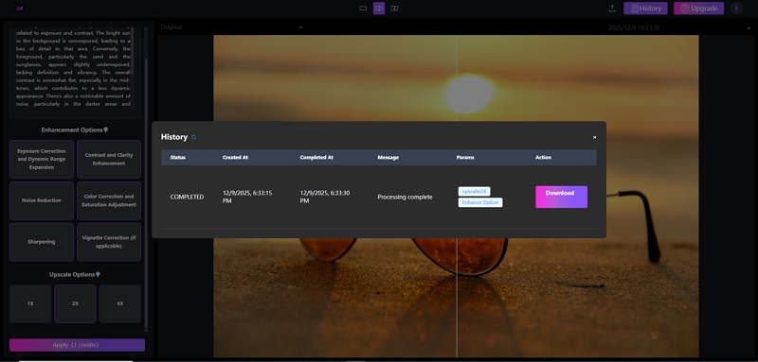The width and height of the screenshot is (758, 362).
Task: Click the Created At column header
Action: [235, 158]
